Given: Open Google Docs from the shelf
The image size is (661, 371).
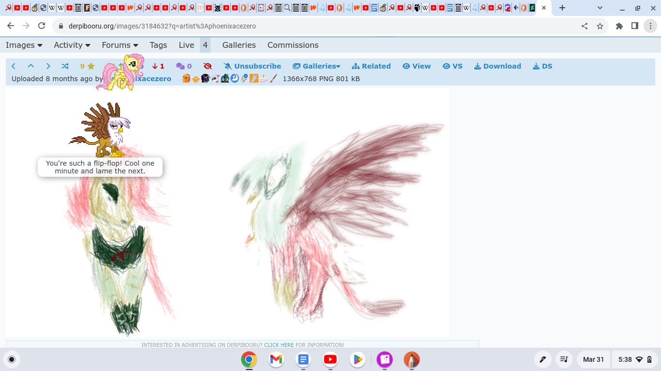Looking at the screenshot, I should coord(303,359).
